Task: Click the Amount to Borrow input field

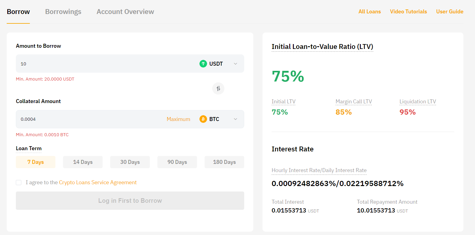Action: [104, 64]
